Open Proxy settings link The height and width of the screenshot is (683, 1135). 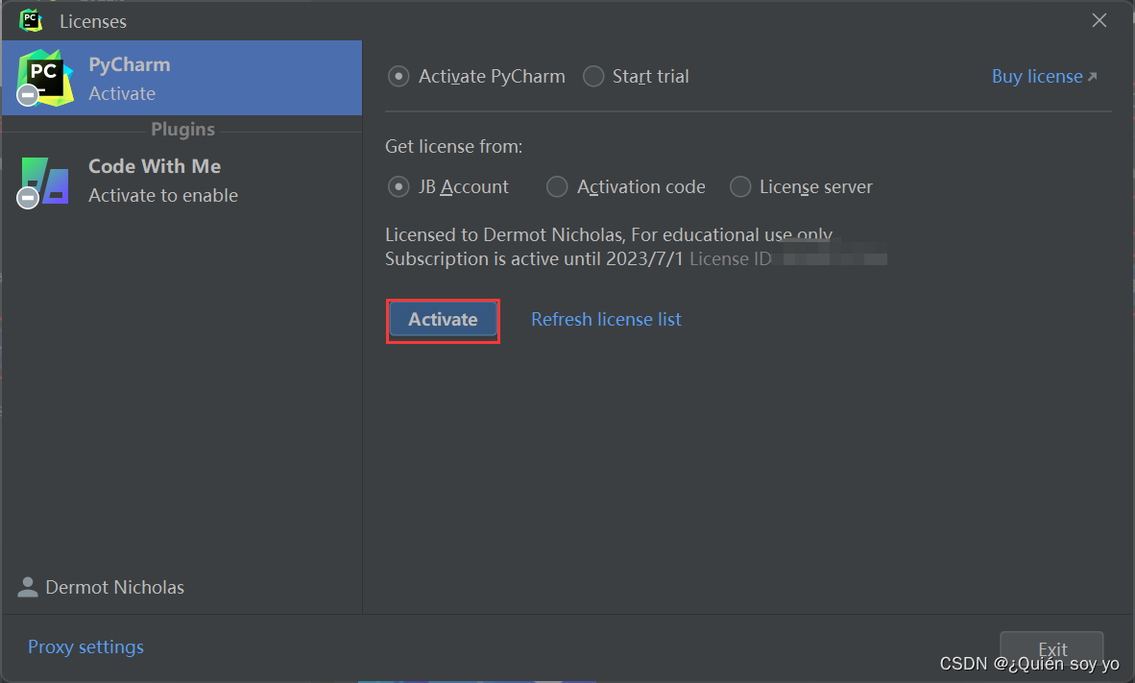coord(86,646)
